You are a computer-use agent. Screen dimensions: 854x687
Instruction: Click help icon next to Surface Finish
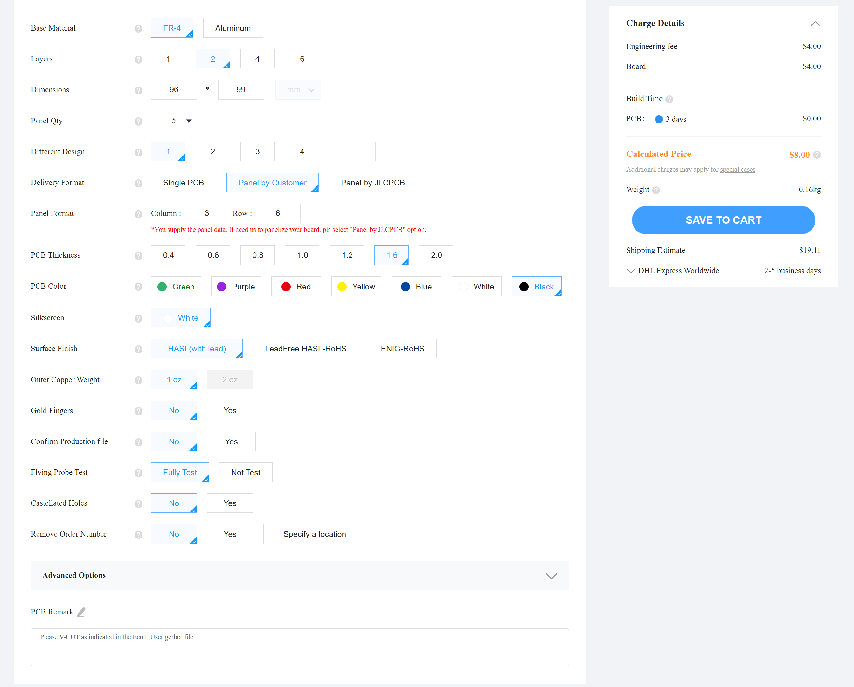tap(138, 349)
